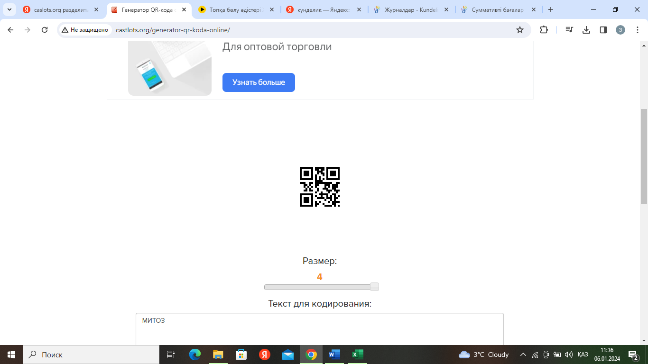Select the Генератор QR-кода tab
Screen dimensions: 648x364
[x=148, y=9]
